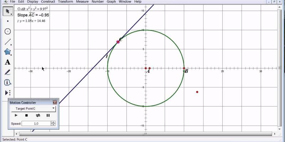The height and width of the screenshot is (142, 285).
Task: Open the File menu
Action: click(12, 2)
